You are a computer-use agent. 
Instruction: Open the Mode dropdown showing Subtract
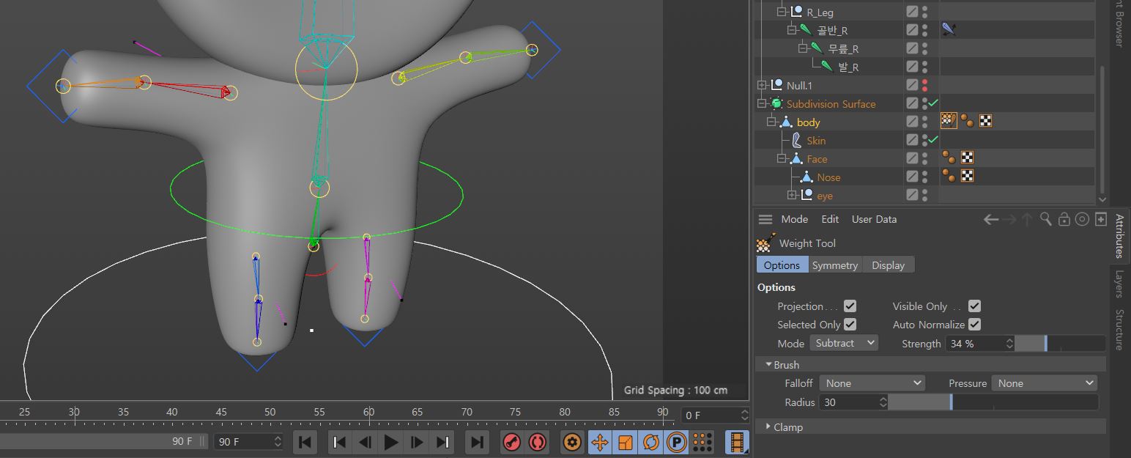tap(844, 343)
